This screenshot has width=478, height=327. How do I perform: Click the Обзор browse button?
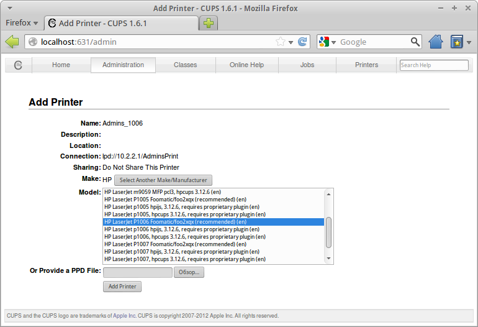click(189, 272)
